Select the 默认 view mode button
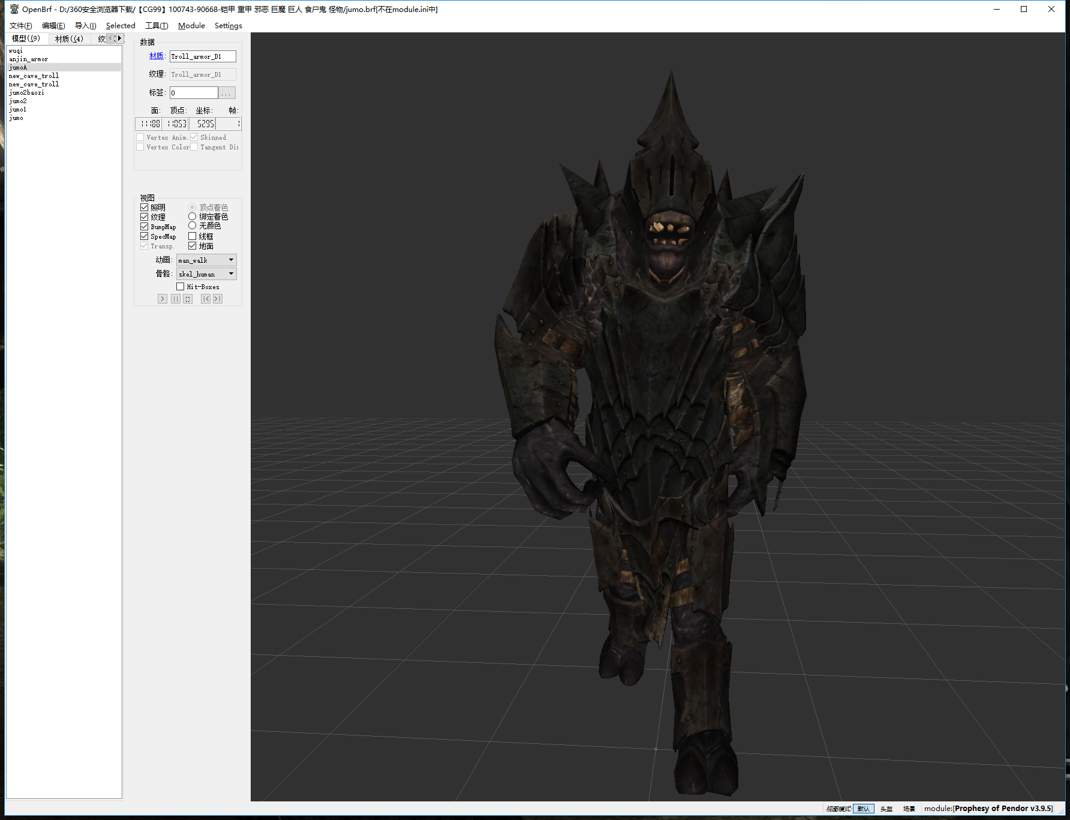The image size is (1070, 820). point(864,809)
